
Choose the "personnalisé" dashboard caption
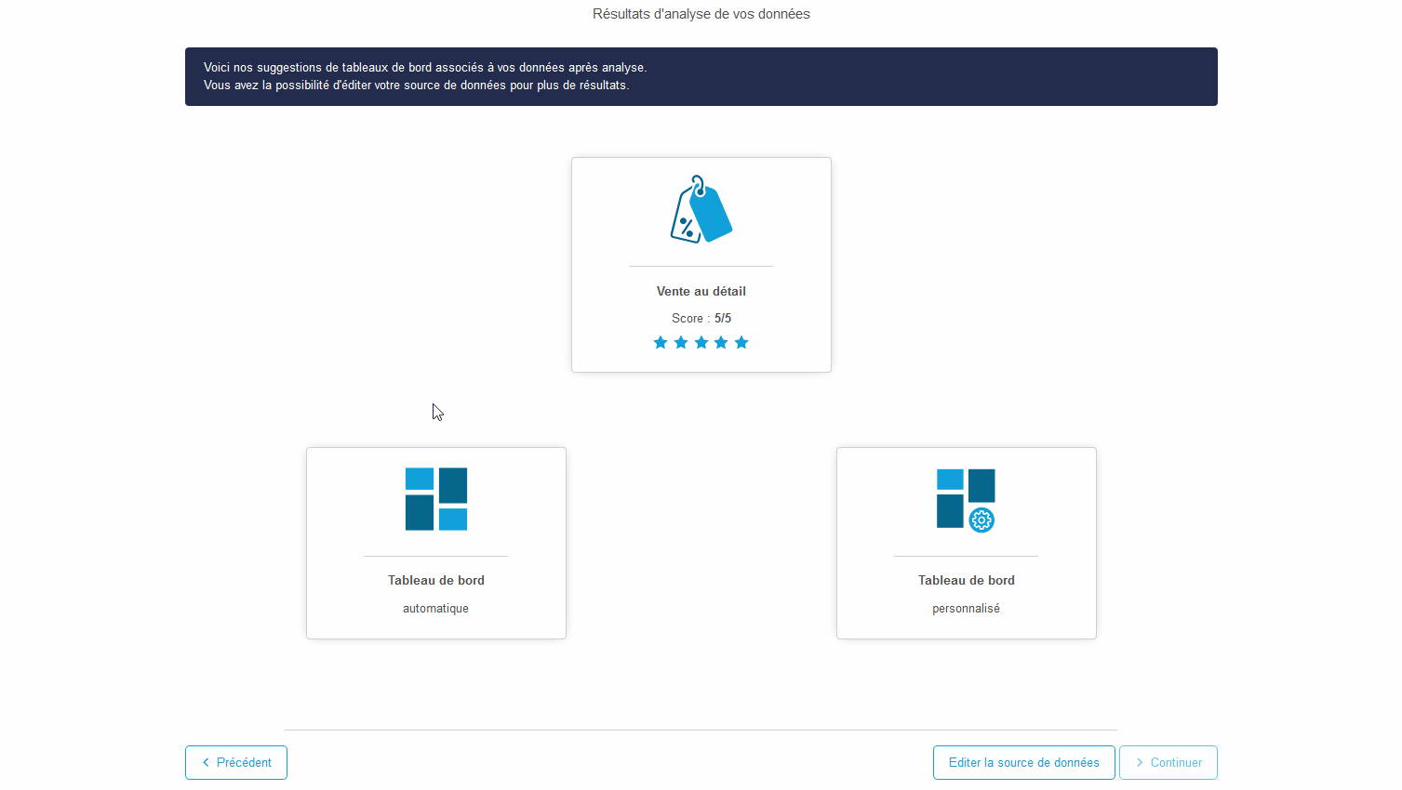point(966,609)
